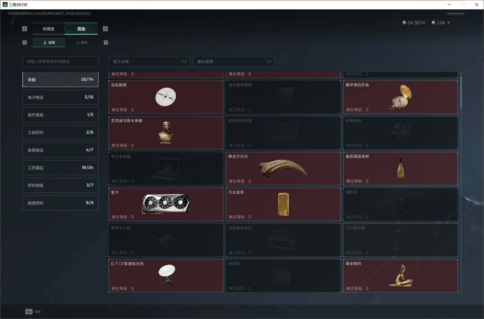
Task: Switch to the 图鉴 tab
Action: coord(81,29)
